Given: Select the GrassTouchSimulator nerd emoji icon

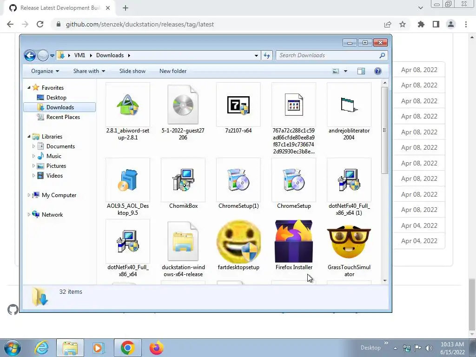Looking at the screenshot, I should pos(349,241).
